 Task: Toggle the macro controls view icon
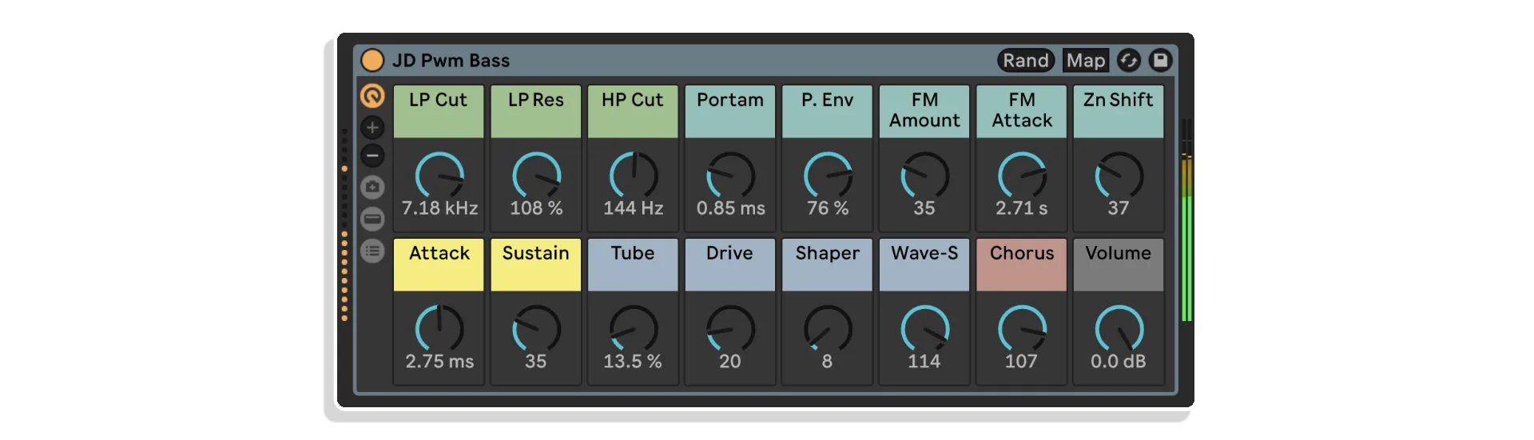click(372, 96)
